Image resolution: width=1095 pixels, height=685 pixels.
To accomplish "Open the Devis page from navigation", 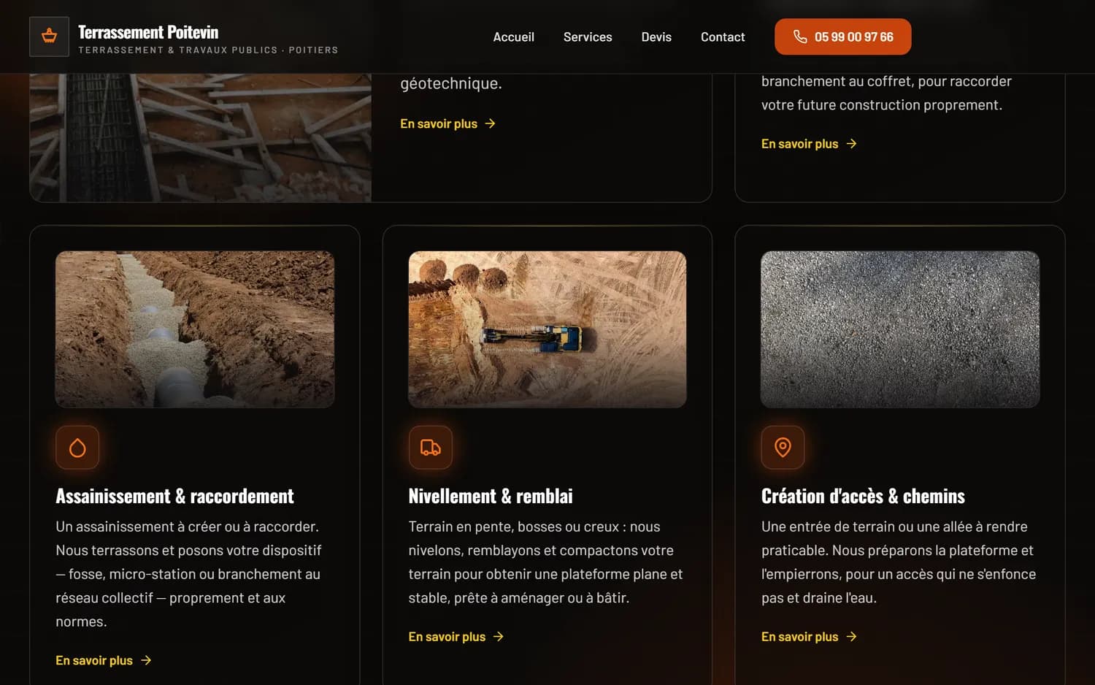I will click(656, 37).
